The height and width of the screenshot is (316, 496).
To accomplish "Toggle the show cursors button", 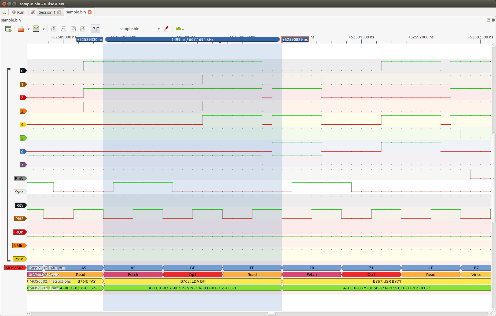I will (95, 29).
